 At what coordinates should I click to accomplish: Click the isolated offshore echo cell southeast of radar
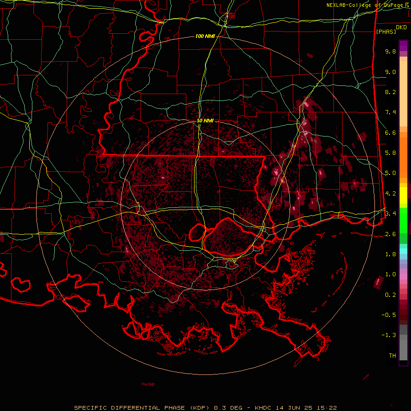[379, 283]
